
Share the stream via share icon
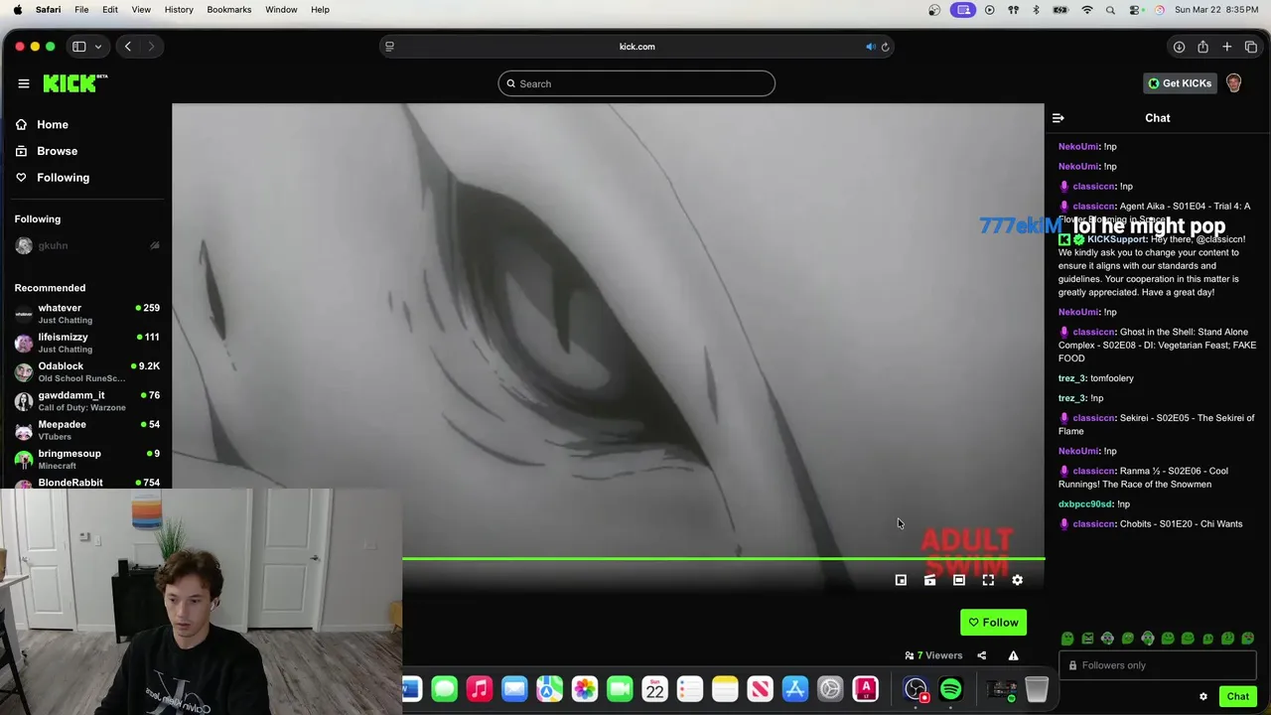(981, 655)
